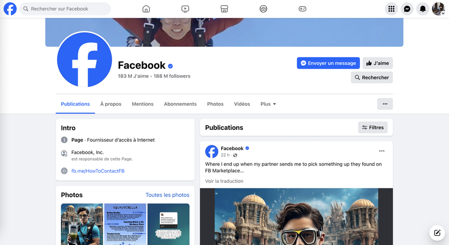Click the globe icon beside fb.me link

pyautogui.click(x=64, y=171)
